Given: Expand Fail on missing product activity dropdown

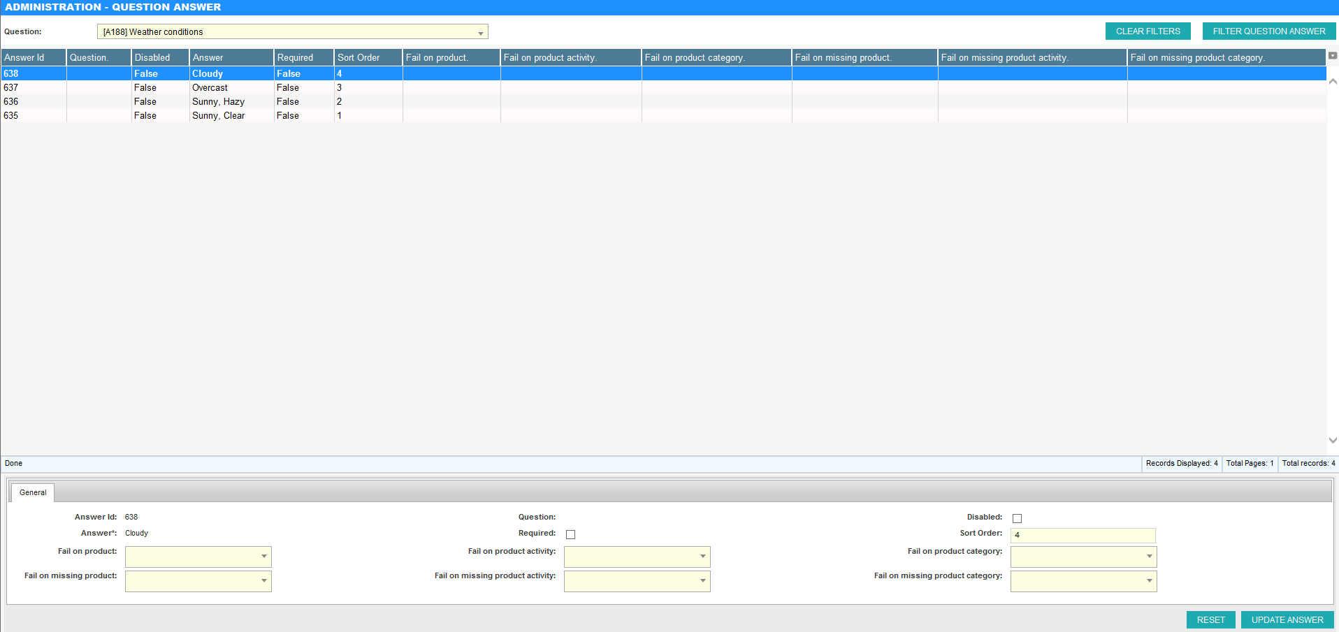Looking at the screenshot, I should click(x=702, y=581).
